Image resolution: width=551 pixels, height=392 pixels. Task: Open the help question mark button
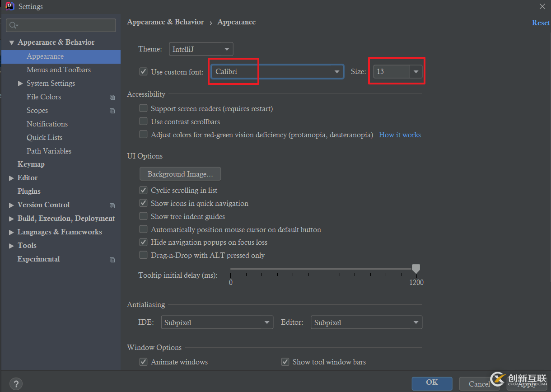pyautogui.click(x=16, y=384)
